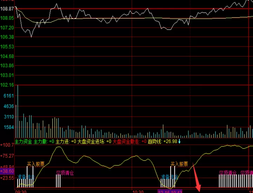Click the 104.68 price axis label
Screen dimensions: 253x193
click(7, 56)
